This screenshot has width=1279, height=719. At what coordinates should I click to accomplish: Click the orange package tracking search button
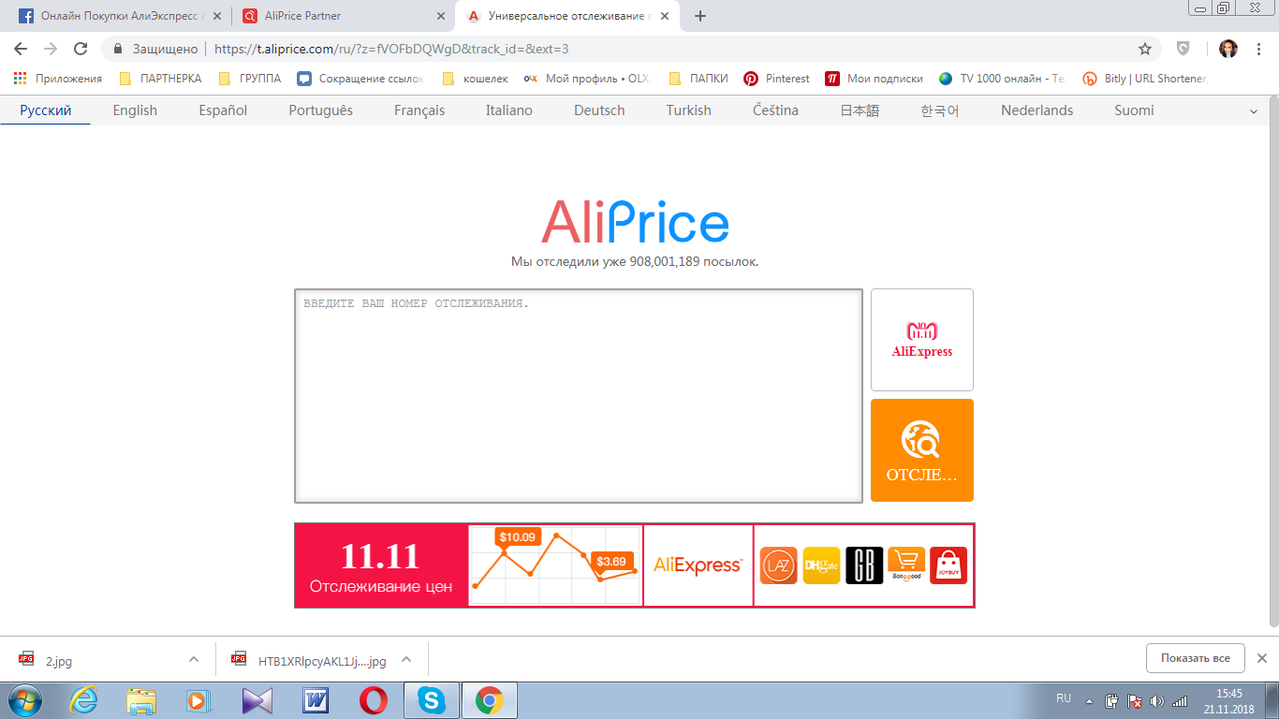point(922,450)
